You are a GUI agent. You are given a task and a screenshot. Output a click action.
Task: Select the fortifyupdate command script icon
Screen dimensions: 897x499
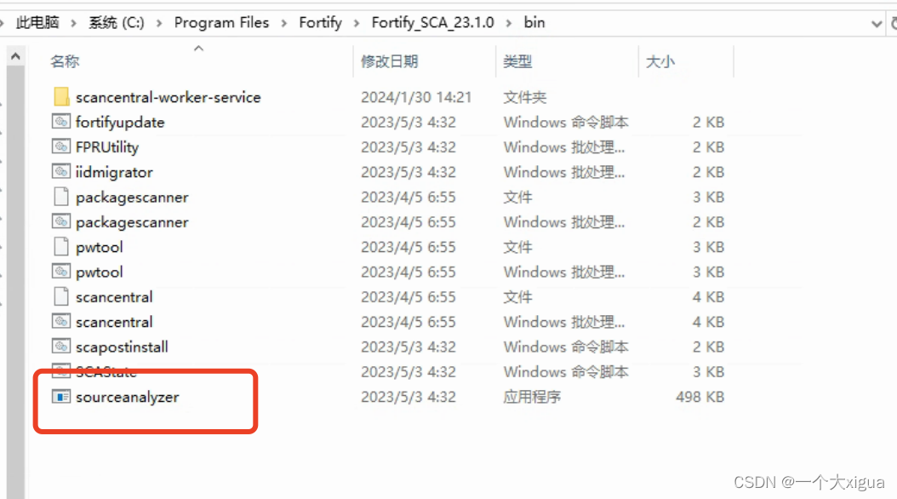[60, 122]
